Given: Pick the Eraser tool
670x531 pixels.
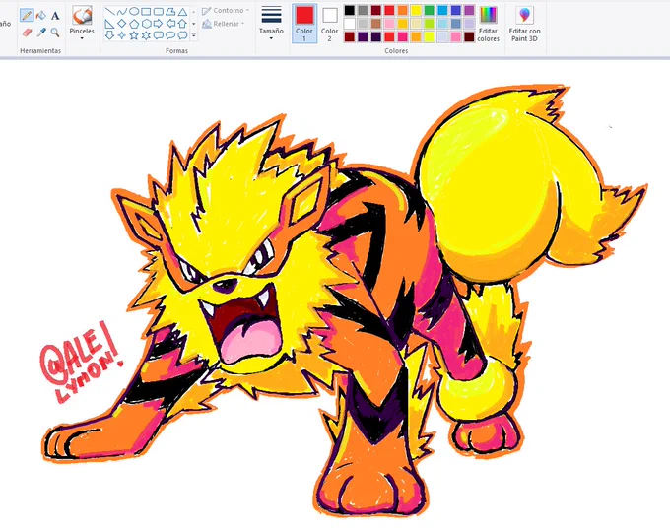Looking at the screenshot, I should point(27,33).
